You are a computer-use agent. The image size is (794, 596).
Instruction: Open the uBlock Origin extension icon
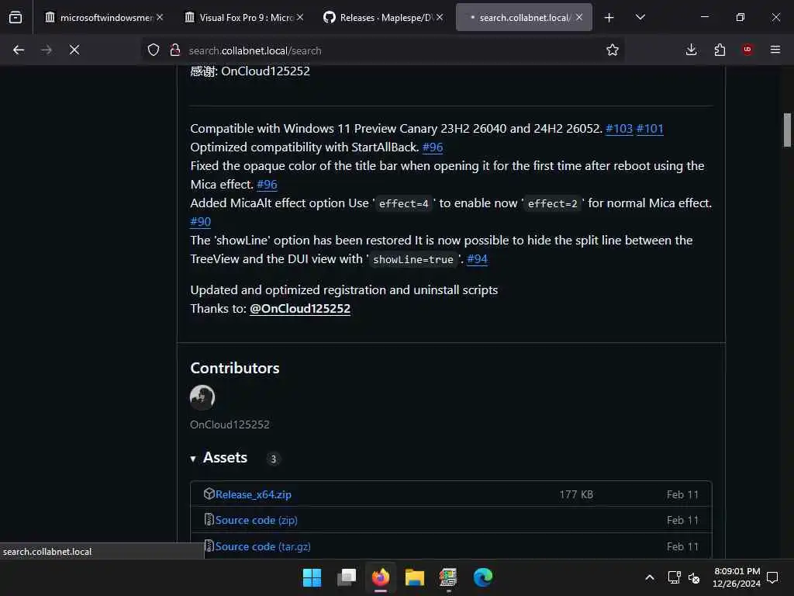(747, 50)
